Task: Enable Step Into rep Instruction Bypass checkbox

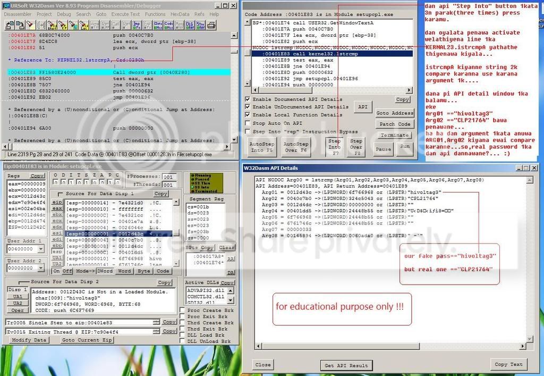Action: click(x=248, y=131)
